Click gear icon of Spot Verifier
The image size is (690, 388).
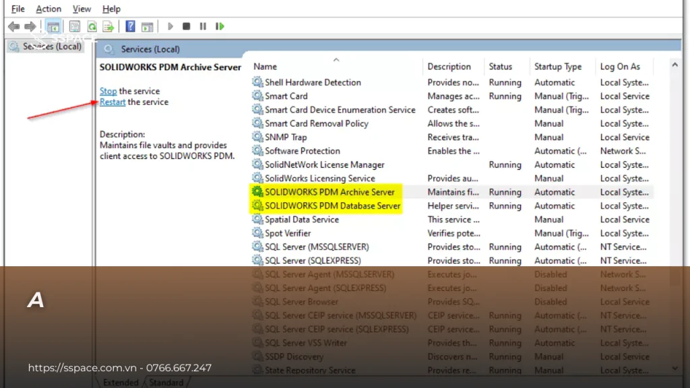point(257,232)
